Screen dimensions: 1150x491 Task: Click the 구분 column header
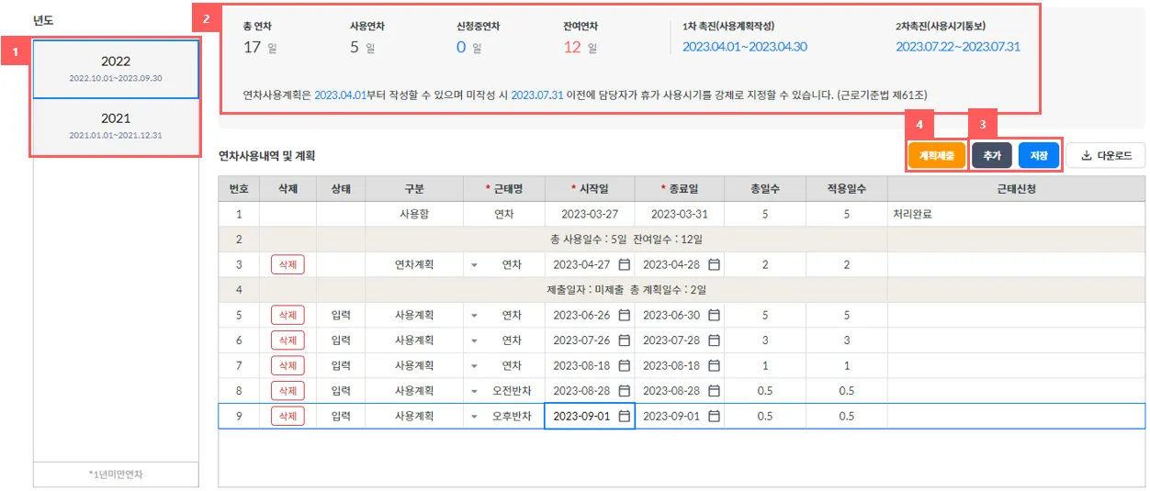(x=414, y=189)
